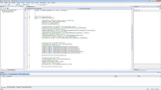Expand the TestAppMacrosLib project node
Screen dimensions: 161x90
[3, 12]
